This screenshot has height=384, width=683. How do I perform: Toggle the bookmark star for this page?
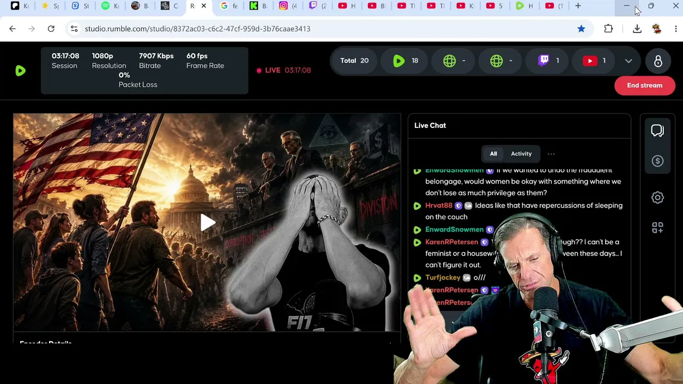(581, 29)
